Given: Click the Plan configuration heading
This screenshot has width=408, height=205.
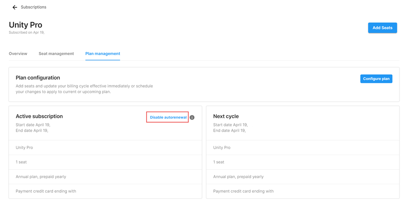Looking at the screenshot, I should [x=38, y=78].
